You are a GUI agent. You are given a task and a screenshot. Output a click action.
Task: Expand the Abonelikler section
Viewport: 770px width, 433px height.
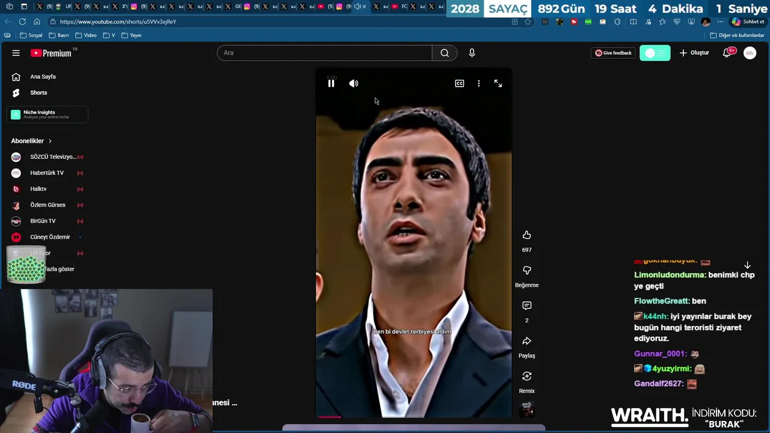[x=31, y=141]
